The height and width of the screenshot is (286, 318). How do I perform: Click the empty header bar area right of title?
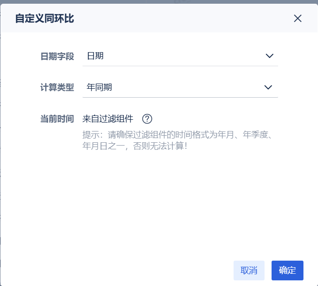click(188, 19)
